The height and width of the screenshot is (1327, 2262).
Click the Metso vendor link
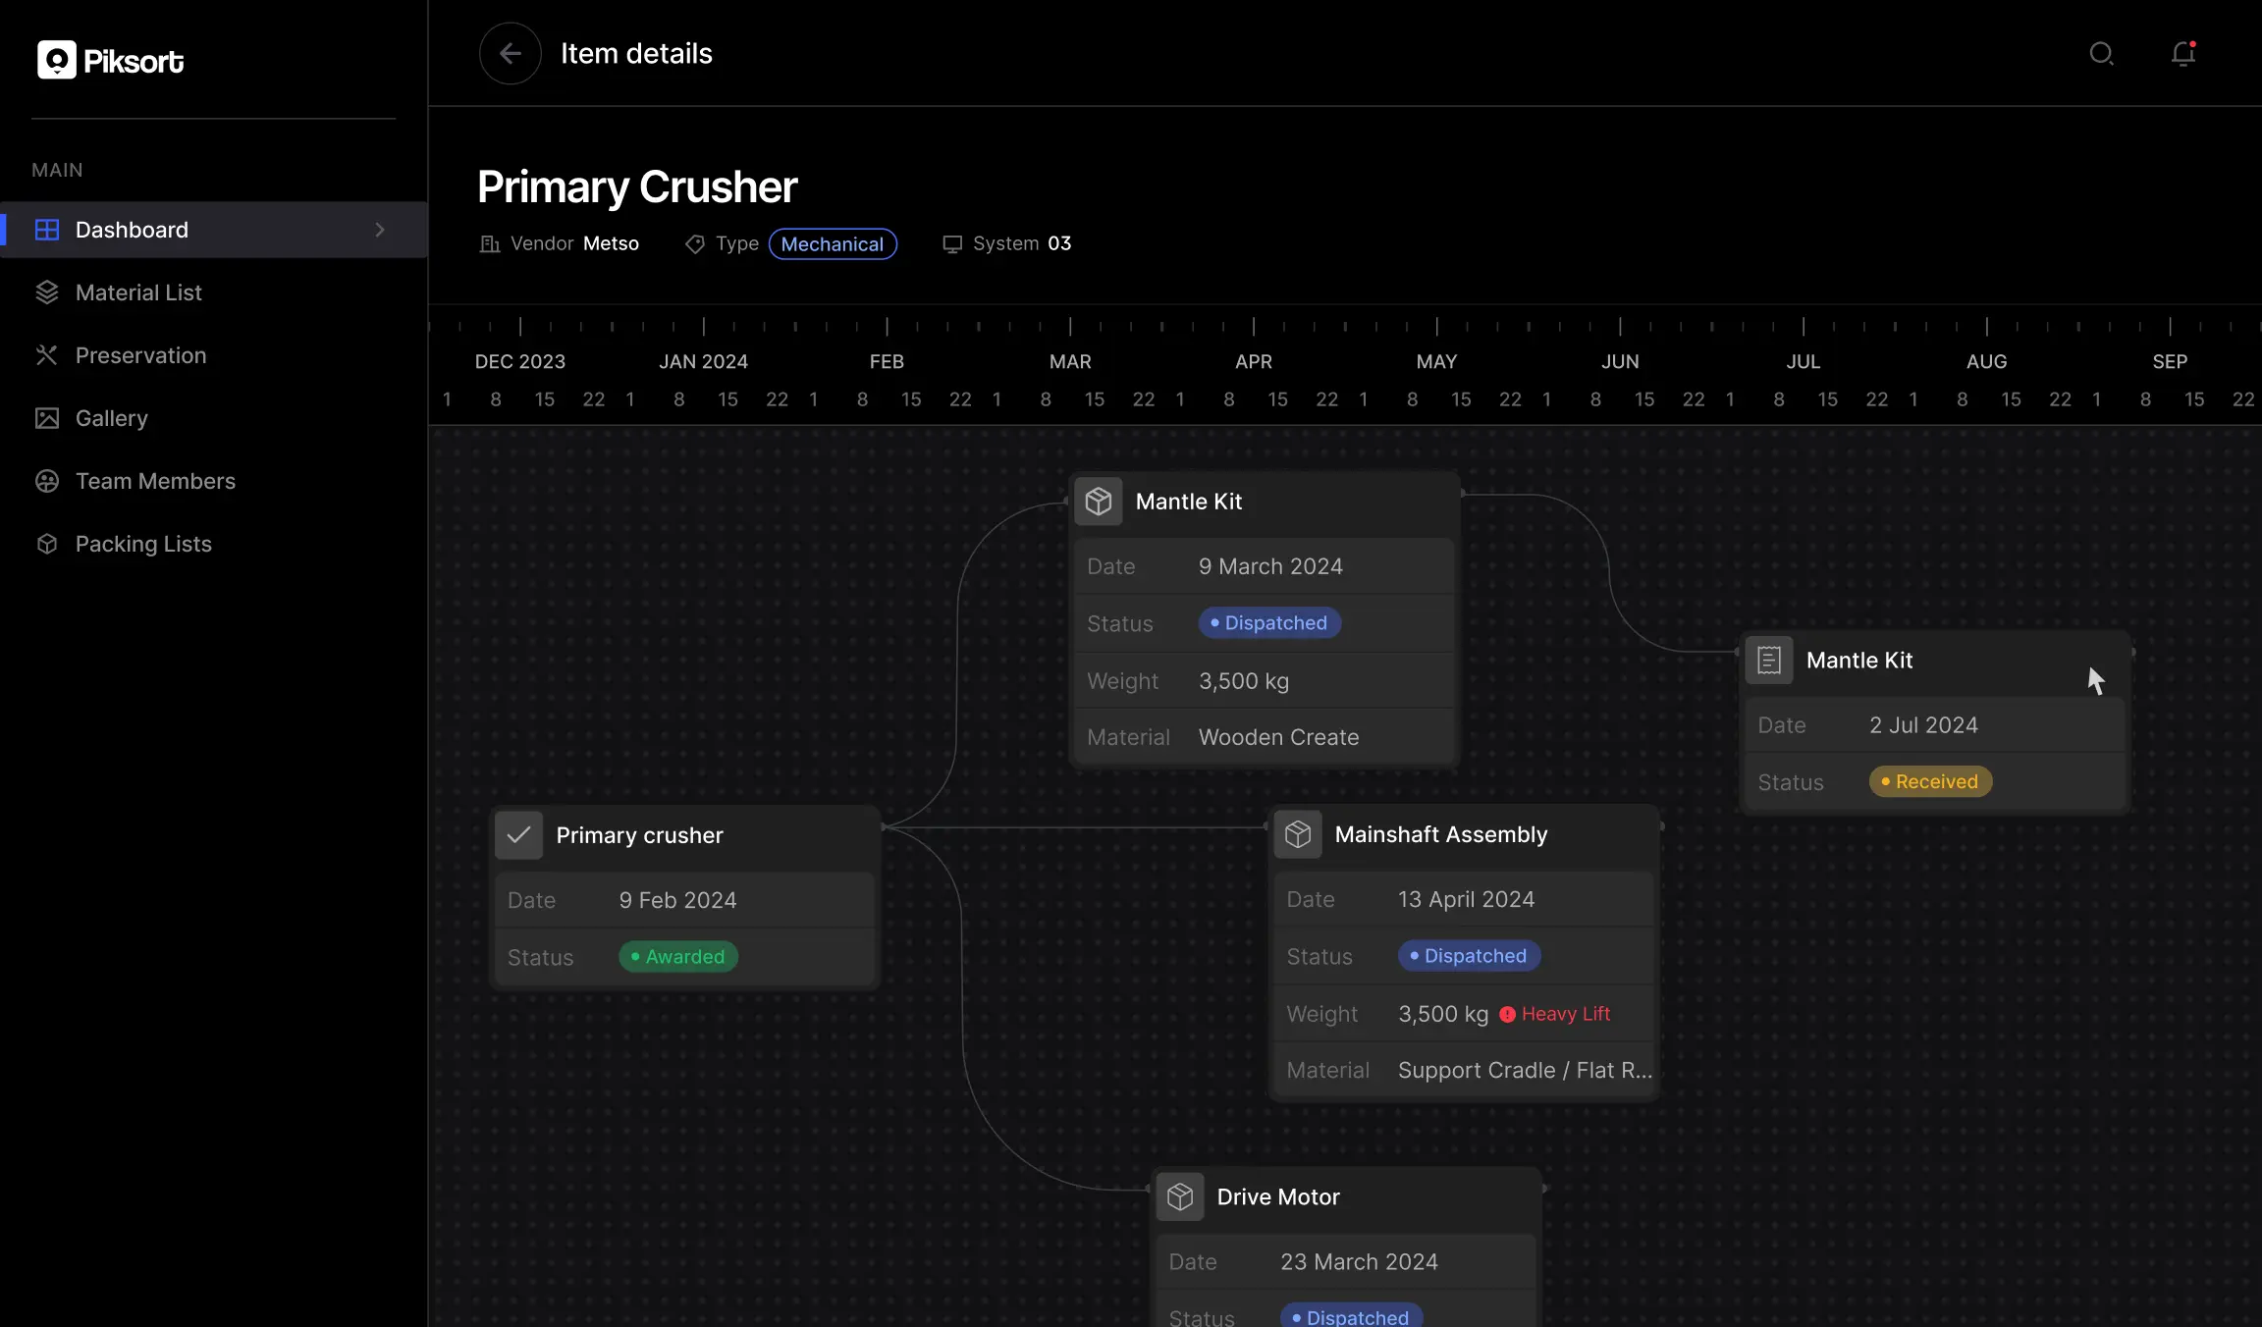coord(611,243)
